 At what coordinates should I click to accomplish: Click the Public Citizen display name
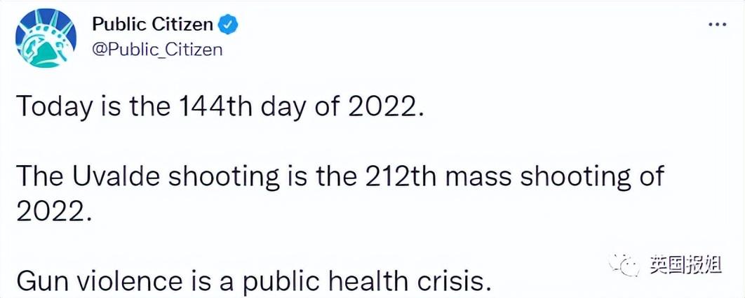point(152,24)
